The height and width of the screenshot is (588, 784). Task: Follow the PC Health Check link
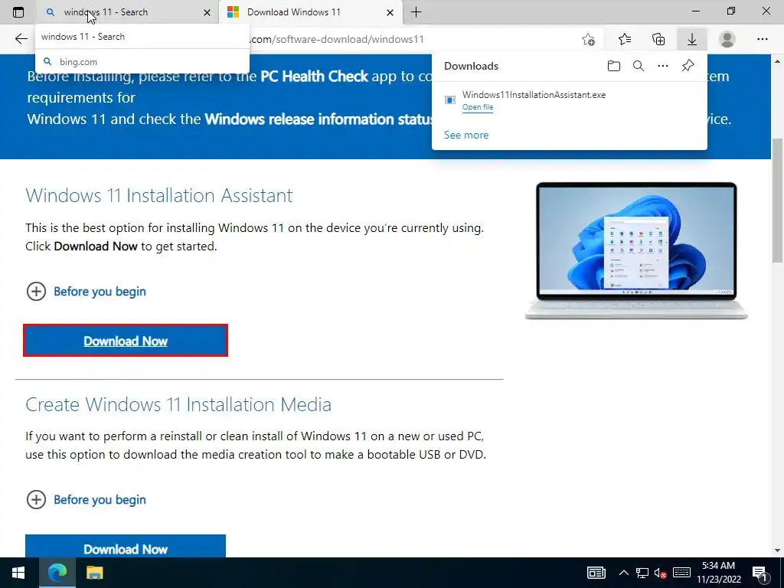point(314,76)
